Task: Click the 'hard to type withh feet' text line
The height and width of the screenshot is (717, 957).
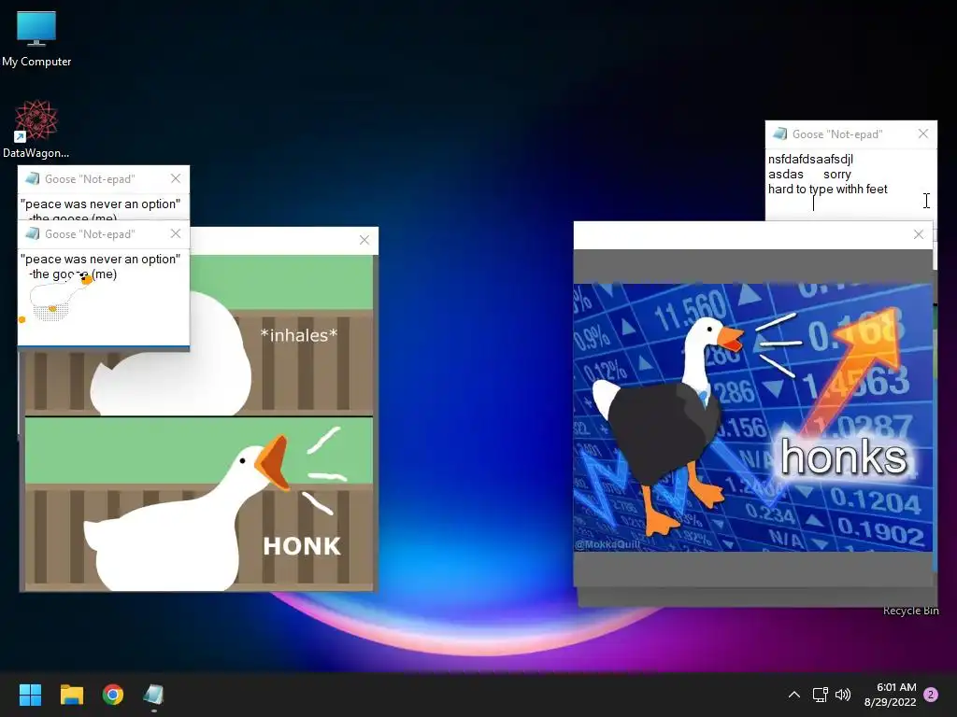Action: [x=828, y=189]
